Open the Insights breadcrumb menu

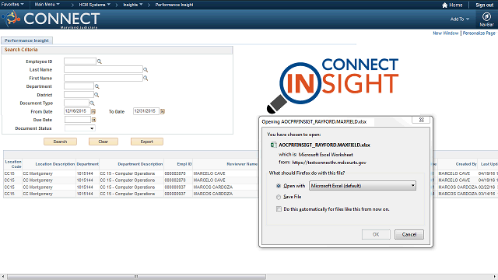(133, 5)
